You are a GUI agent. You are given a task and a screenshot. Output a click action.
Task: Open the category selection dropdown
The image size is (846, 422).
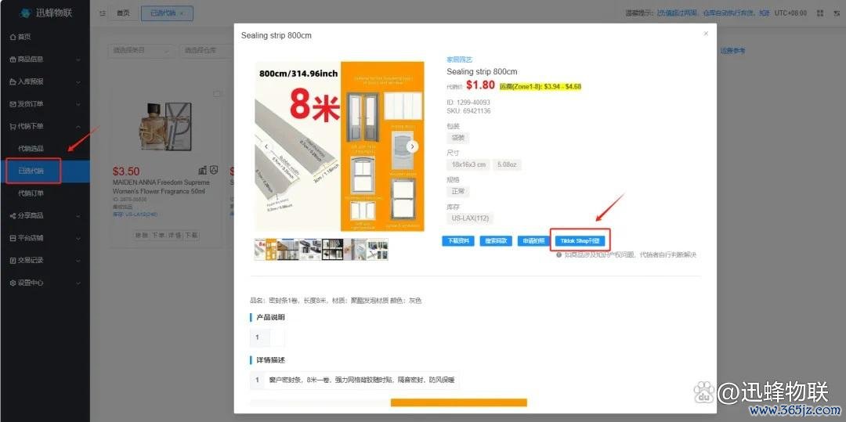pos(141,50)
